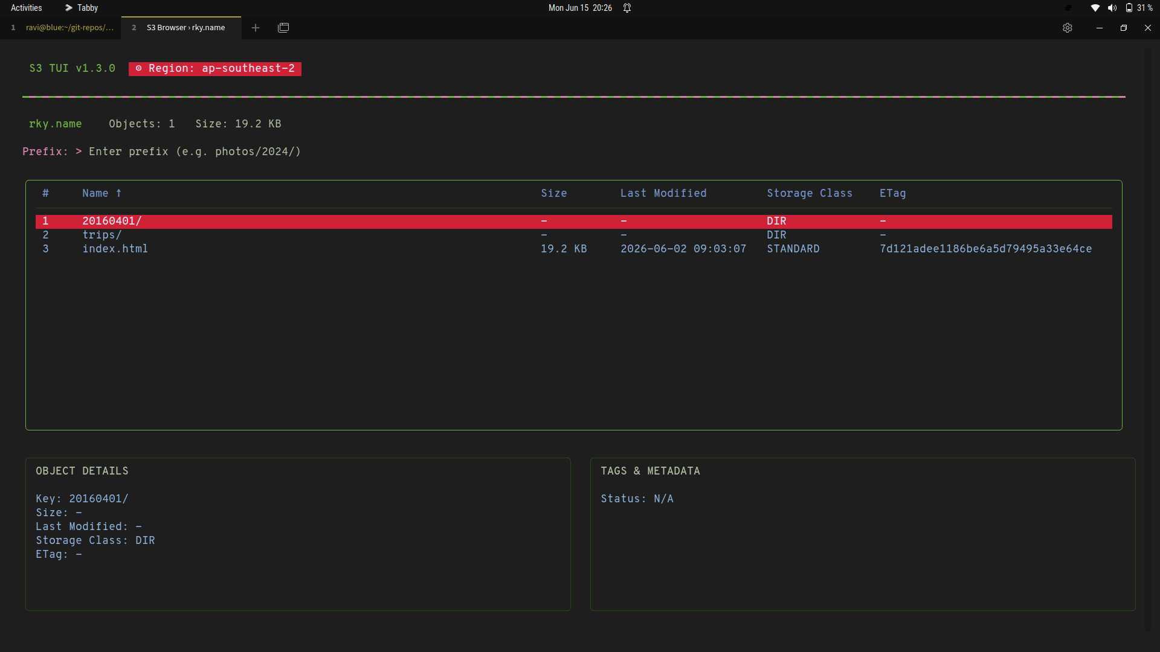Screen dimensions: 1160x652
Task: Click the ETag detail line
Action: pyautogui.click(x=59, y=554)
